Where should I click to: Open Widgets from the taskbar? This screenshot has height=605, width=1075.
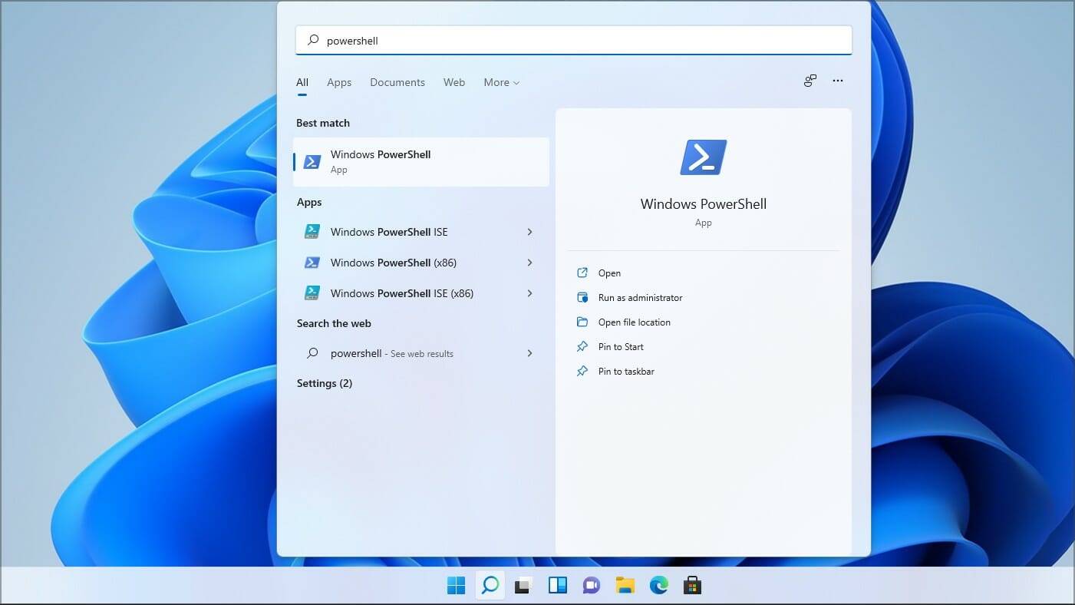pos(557,586)
